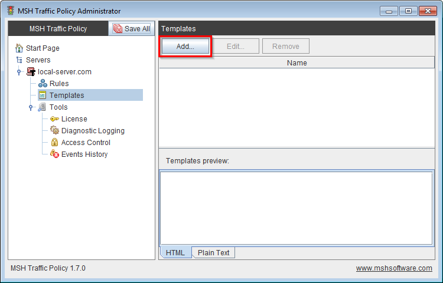Open Access Control under Tools
Viewport: 443px width, 283px height.
pos(86,143)
